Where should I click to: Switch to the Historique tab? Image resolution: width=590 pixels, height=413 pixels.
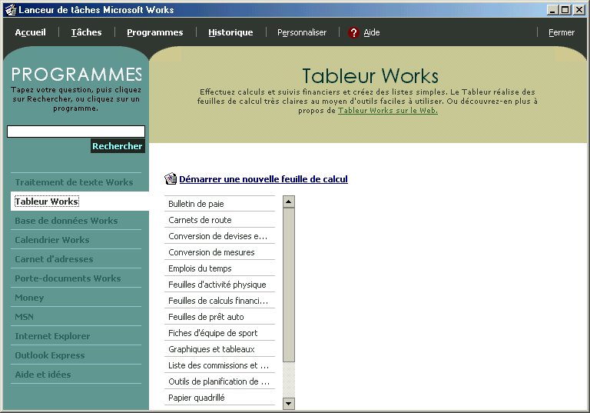[230, 32]
